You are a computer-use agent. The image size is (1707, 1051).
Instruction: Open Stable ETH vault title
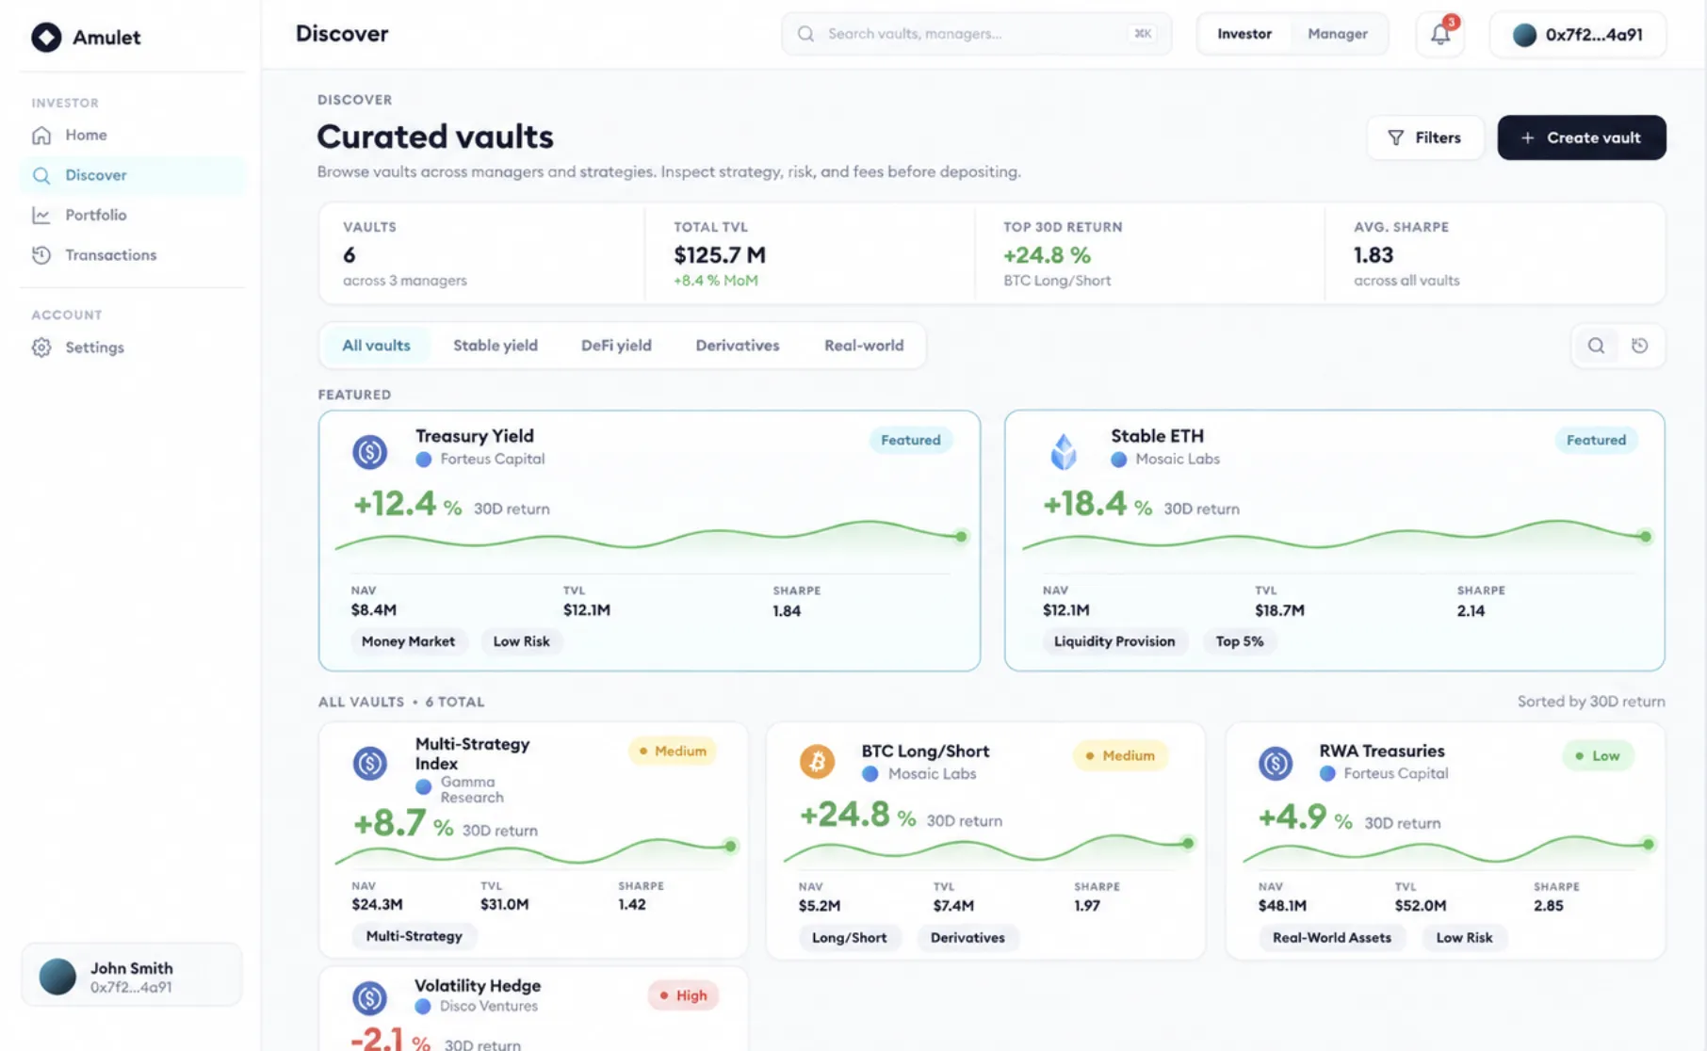coord(1157,436)
